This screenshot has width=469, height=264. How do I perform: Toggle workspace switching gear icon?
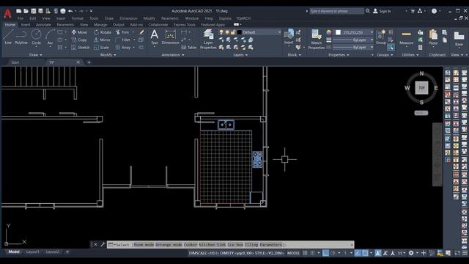coord(411,253)
